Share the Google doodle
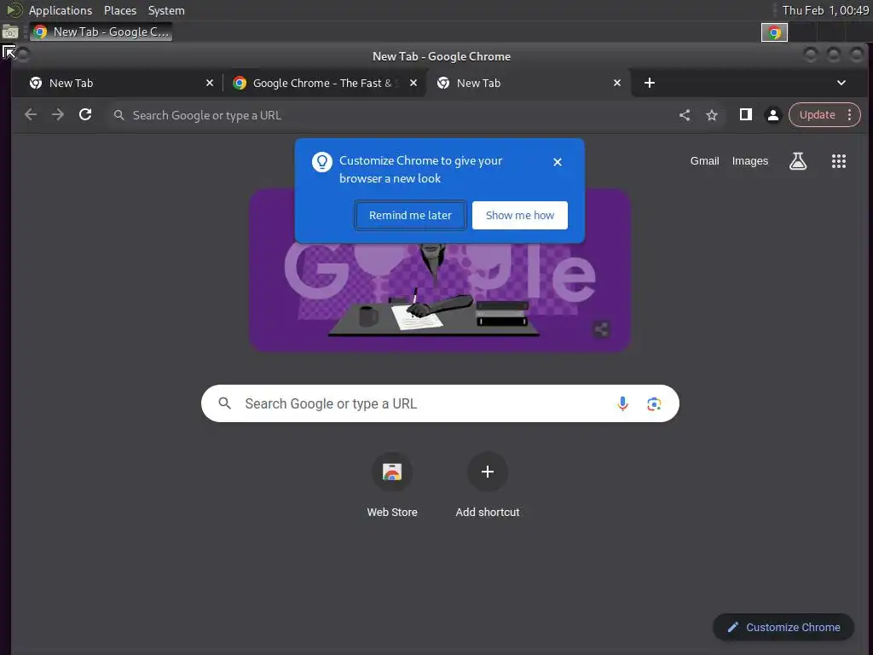Viewport: 873px width, 655px height. [601, 329]
